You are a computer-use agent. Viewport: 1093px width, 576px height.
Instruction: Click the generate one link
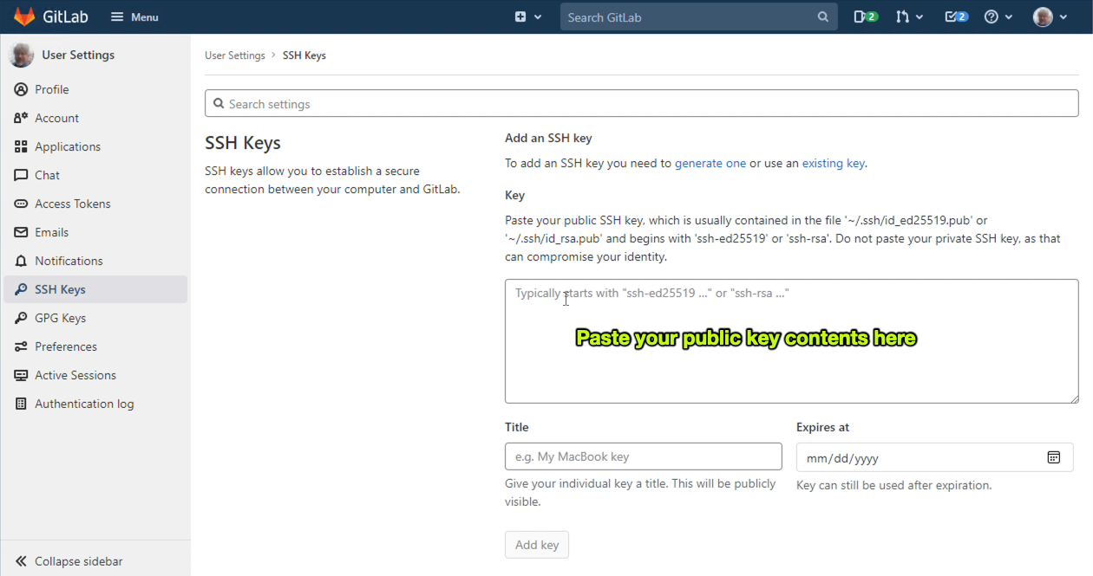(710, 163)
